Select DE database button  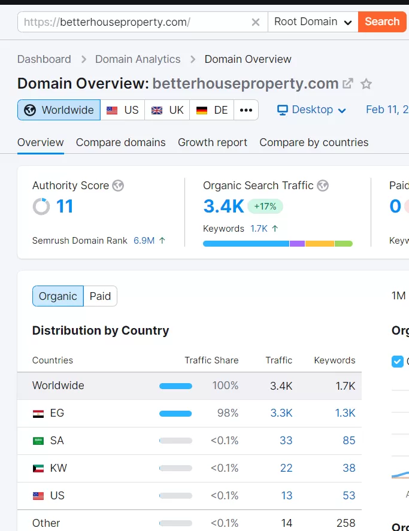212,110
